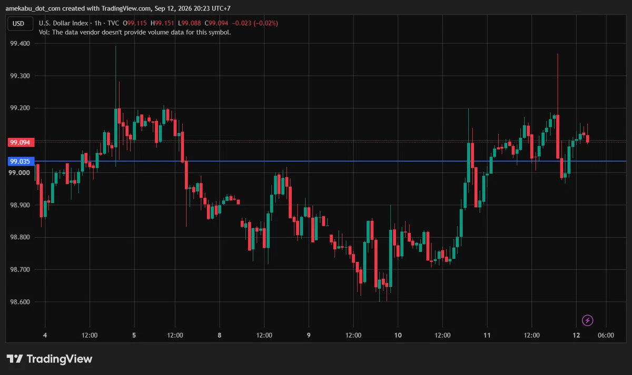
Task: Click the red close value C99.094
Action: pos(219,23)
